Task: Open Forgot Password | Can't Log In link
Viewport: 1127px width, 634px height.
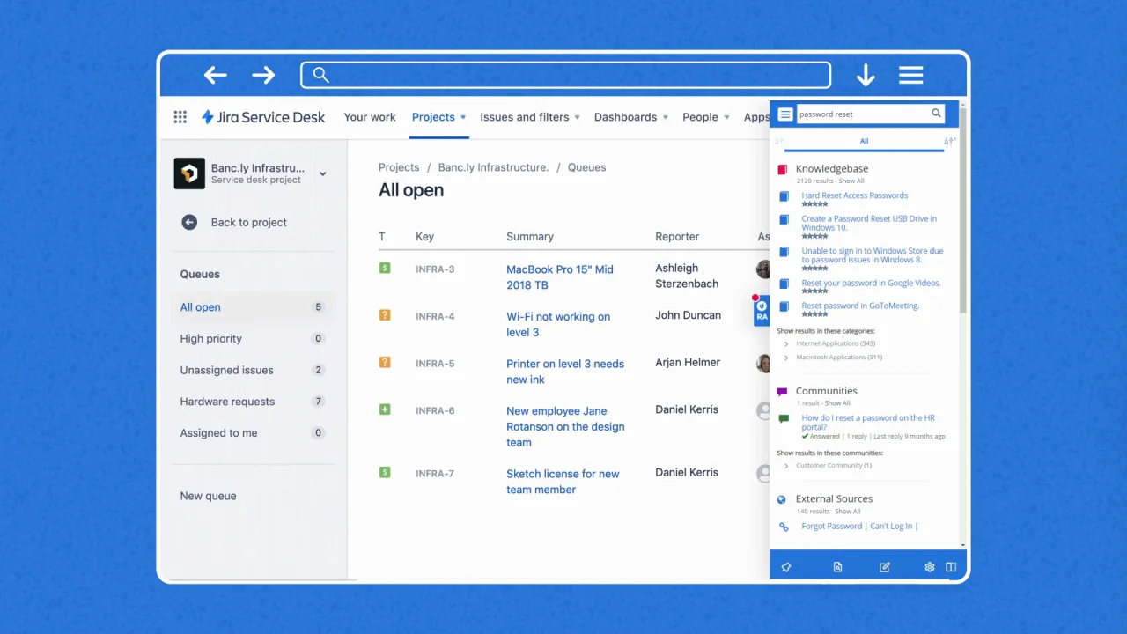Action: click(x=859, y=527)
